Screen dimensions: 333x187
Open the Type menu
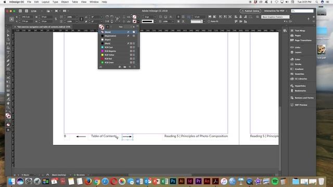(x=55, y=2)
